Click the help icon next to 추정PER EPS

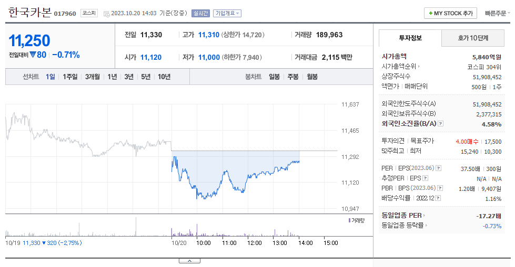pos(426,178)
